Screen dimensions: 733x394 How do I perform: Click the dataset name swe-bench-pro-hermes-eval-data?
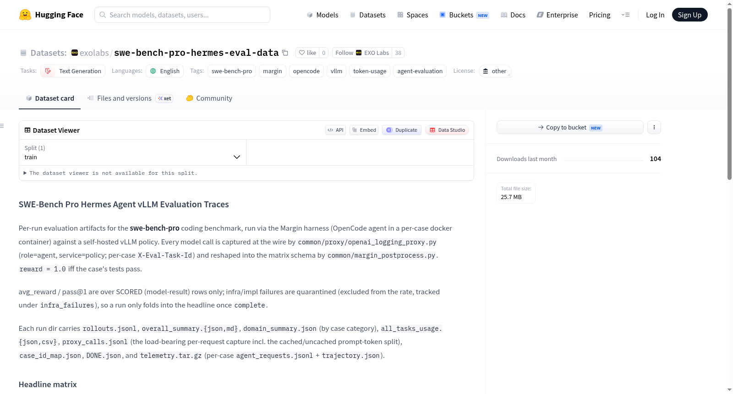click(x=196, y=53)
